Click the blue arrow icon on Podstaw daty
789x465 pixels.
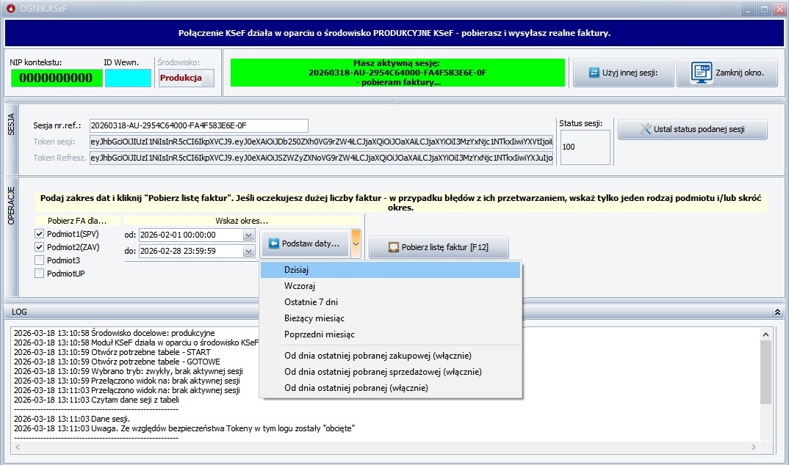[x=273, y=244]
